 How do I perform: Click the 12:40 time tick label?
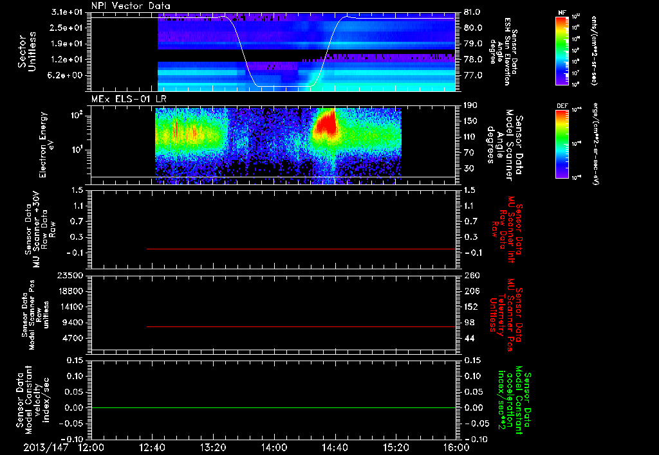[152, 447]
